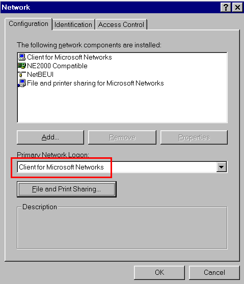Click the question mark help button in title bar
This screenshot has width=244, height=284.
pos(226,8)
